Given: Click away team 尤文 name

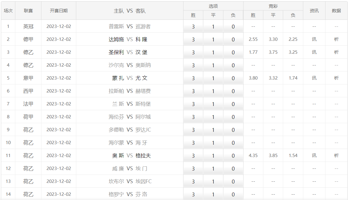Looking at the screenshot, I should (141, 78).
